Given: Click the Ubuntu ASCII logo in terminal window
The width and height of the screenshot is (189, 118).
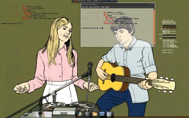Looking at the screenshot, I should click(92, 18).
